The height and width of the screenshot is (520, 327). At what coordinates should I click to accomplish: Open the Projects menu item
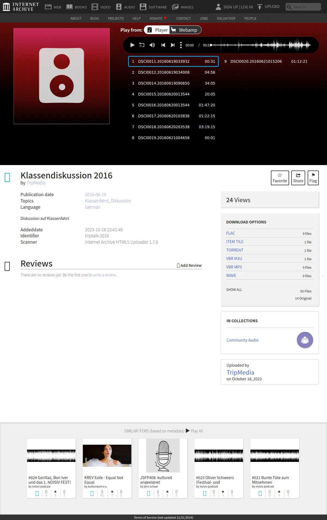[x=116, y=18]
